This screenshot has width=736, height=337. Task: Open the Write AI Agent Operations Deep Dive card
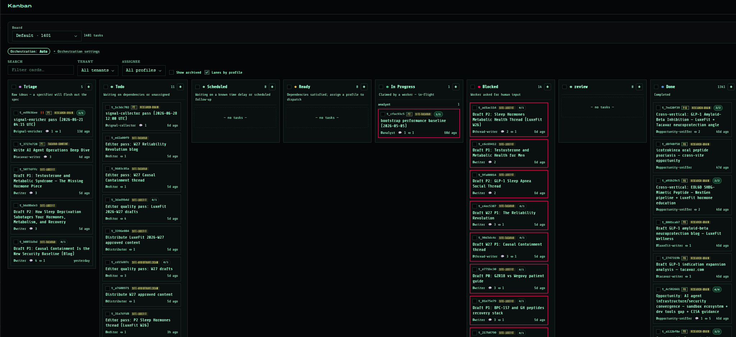51,150
